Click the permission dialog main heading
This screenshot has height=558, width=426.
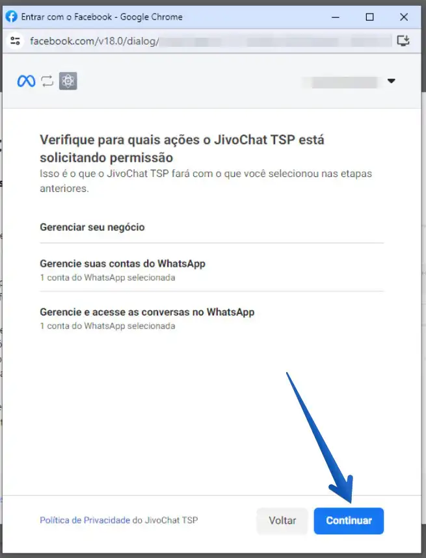182,148
